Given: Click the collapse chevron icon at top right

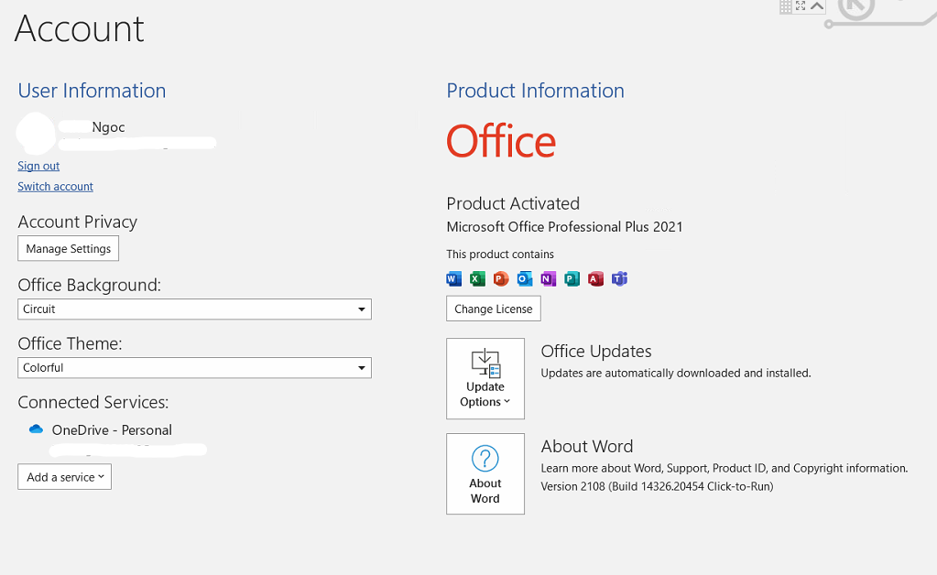Looking at the screenshot, I should [x=817, y=6].
